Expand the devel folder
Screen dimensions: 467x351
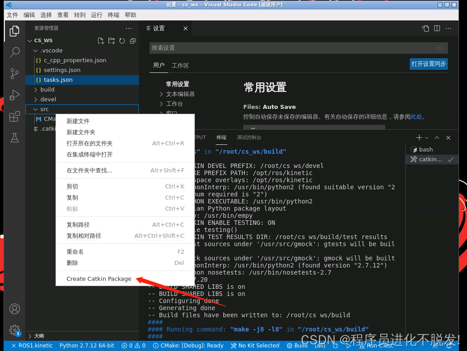pyautogui.click(x=36, y=100)
